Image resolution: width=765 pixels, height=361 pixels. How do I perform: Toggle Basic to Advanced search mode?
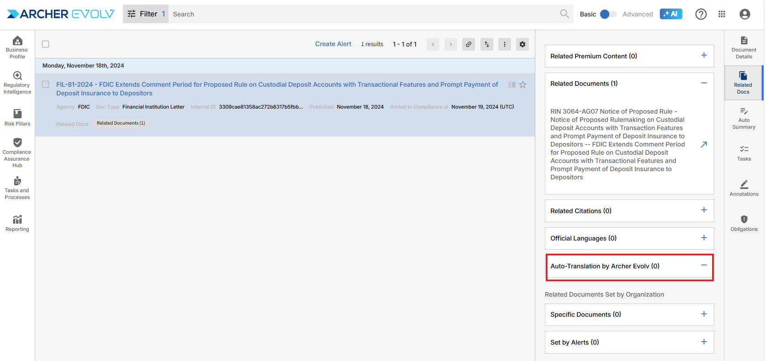point(607,14)
